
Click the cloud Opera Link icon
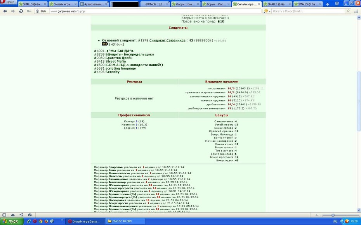(13, 215)
